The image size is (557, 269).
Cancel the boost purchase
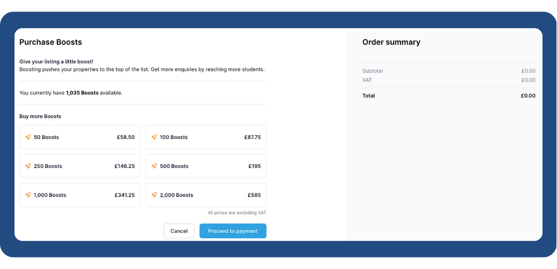pos(179,231)
